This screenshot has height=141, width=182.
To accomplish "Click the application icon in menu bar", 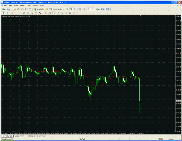I will [2, 6].
